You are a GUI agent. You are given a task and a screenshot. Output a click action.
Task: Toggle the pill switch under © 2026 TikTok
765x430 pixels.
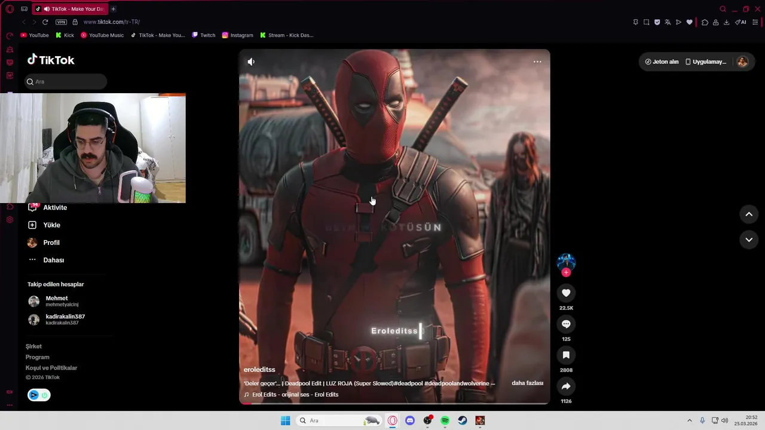pyautogui.click(x=39, y=395)
